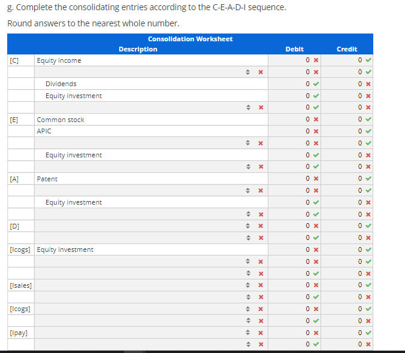
Task: Click Dividends debit amount field
Action: point(294,84)
